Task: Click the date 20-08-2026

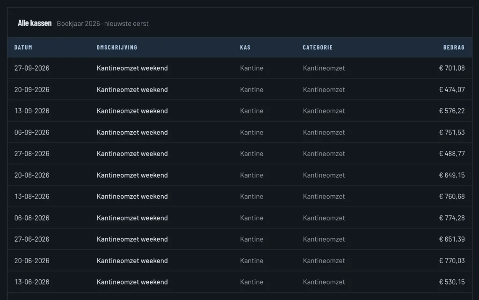Action: (32, 175)
